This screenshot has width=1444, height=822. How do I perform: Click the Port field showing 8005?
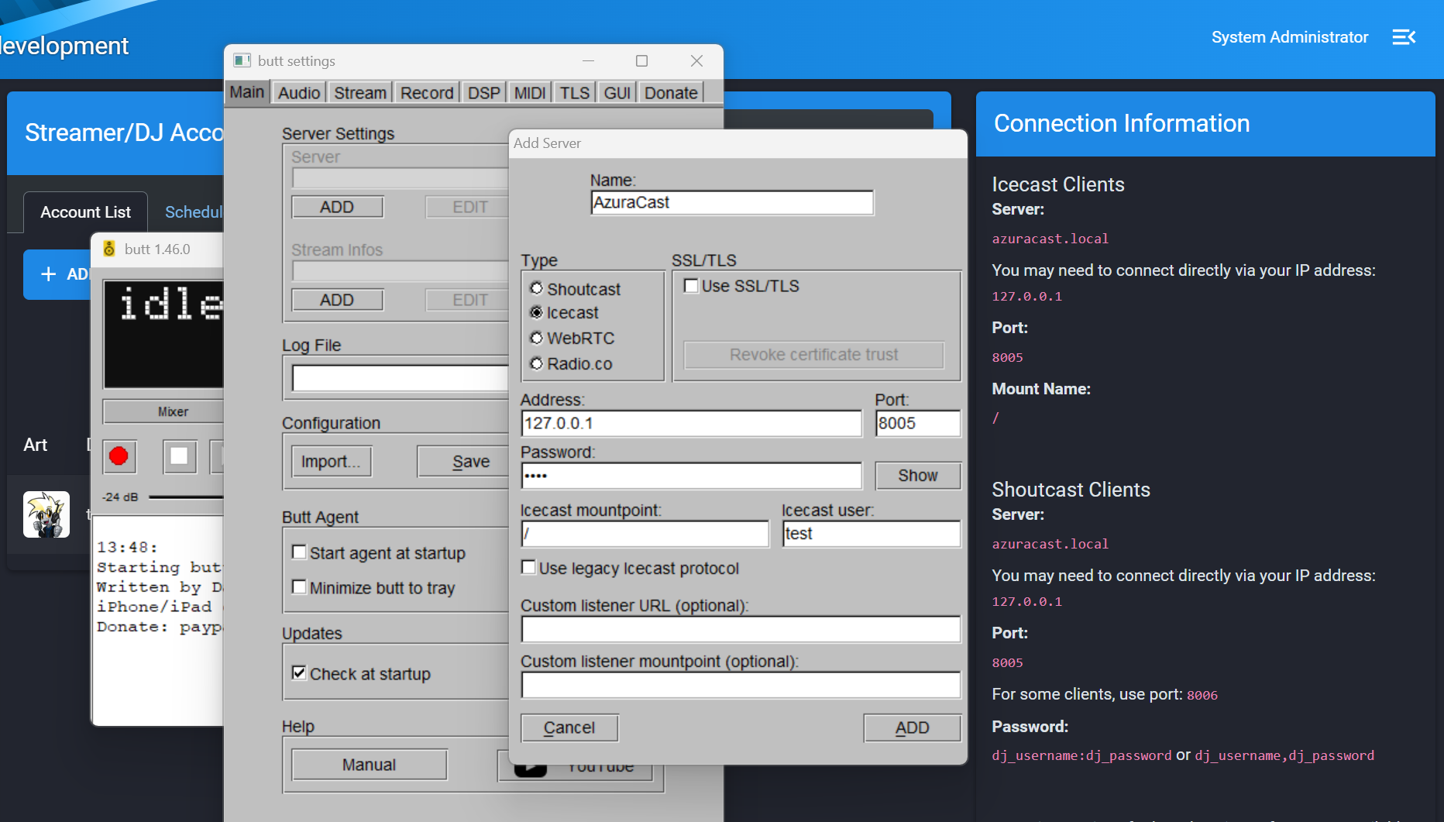point(918,424)
